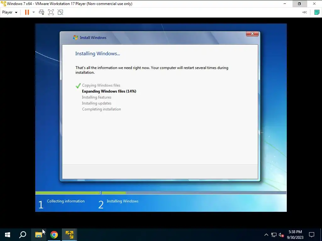Open the green notes icon in VMware toolbar

(317, 12)
